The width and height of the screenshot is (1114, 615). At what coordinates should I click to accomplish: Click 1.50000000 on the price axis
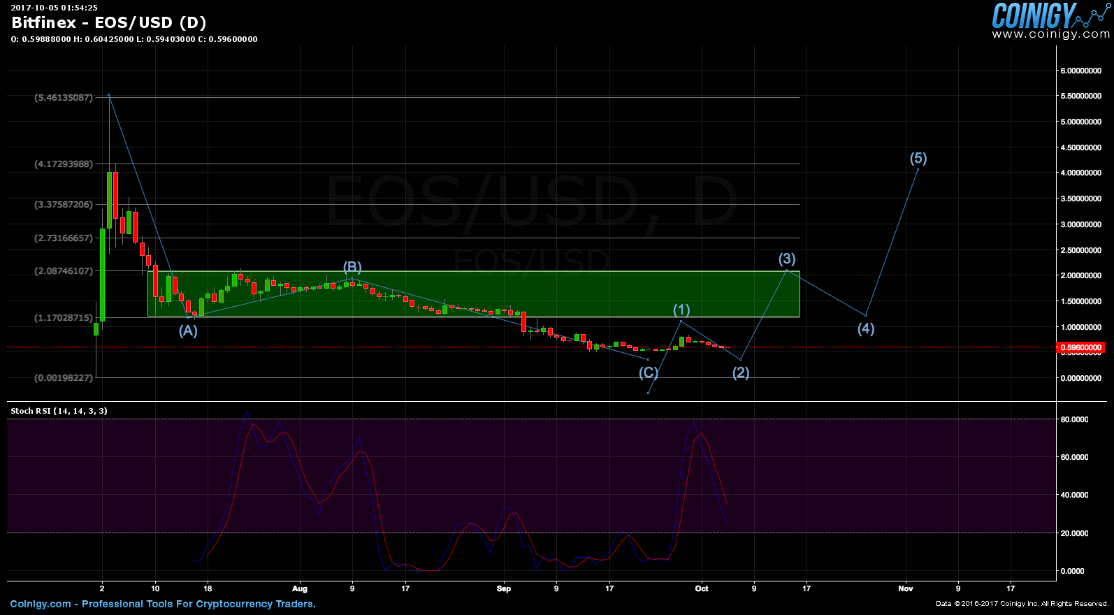pos(1081,301)
